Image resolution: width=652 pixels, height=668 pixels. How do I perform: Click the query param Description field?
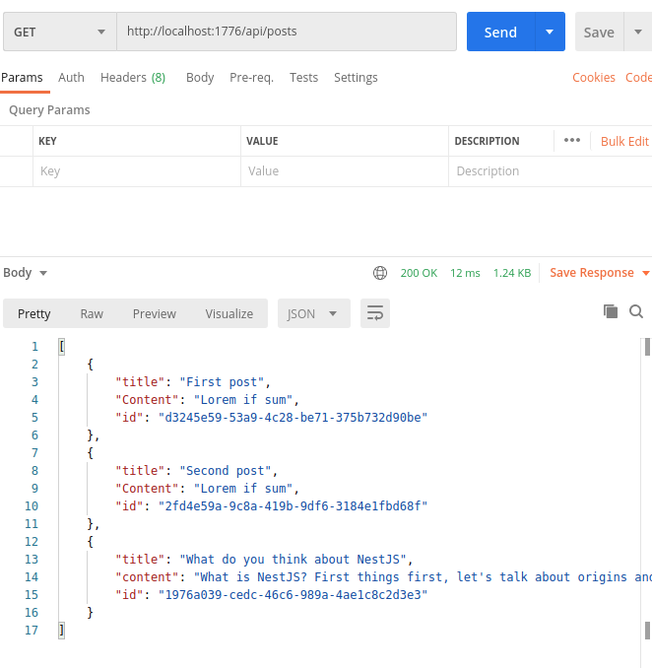[551, 171]
